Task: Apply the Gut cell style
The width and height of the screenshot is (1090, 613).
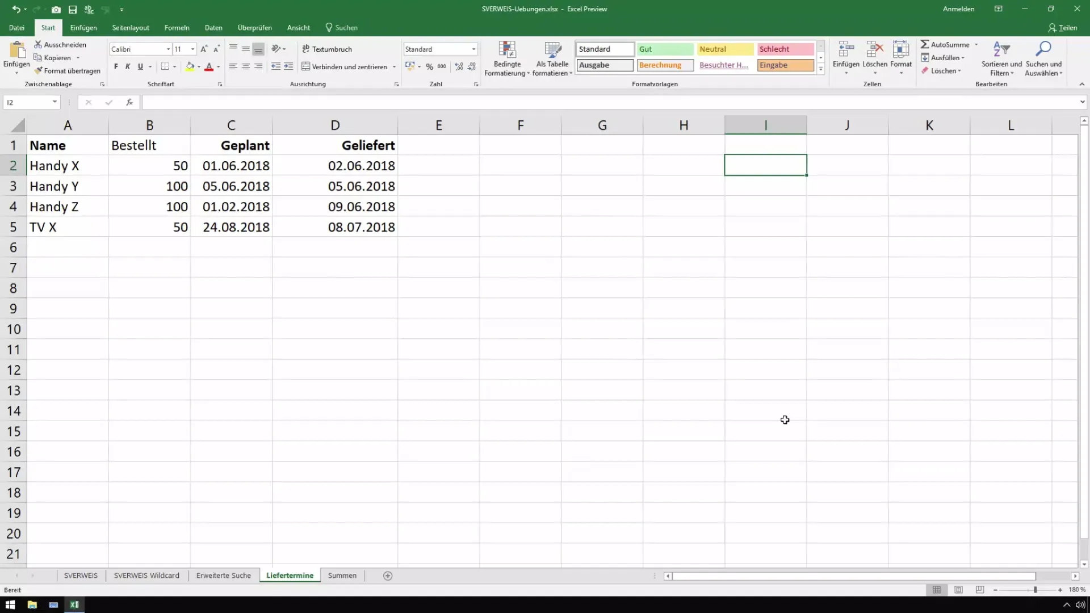Action: [x=665, y=49]
